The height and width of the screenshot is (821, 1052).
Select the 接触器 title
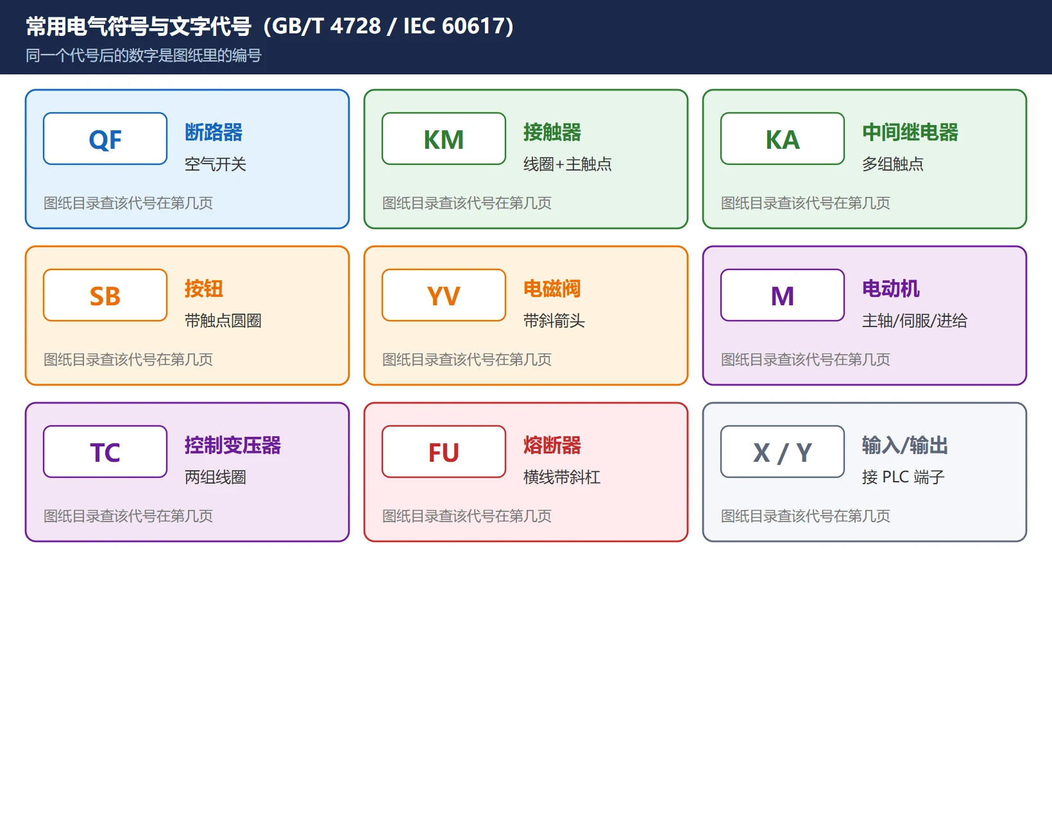[x=552, y=132]
